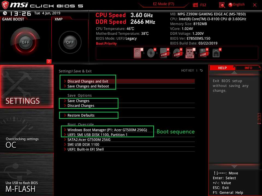Screen dimensions: 262x196
Task: Select the USB key device boot priority icon
Action: tap(190, 53)
